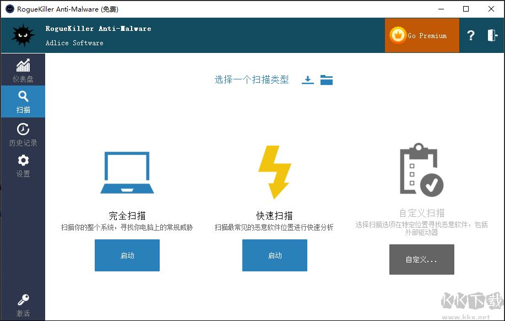Click description 扫描最常见的恶意软件位置进行快速分析

pos(274,227)
